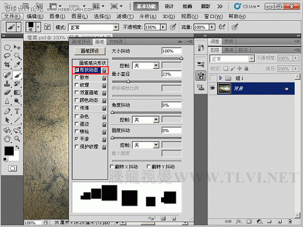This screenshot has width=303, height=227.
Task: Open CS Live menu
Action: [247, 7]
